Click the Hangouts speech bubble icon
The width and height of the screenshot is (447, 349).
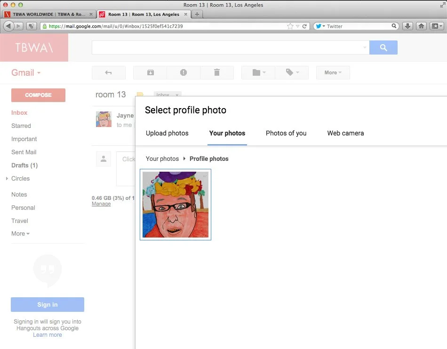pos(48,270)
